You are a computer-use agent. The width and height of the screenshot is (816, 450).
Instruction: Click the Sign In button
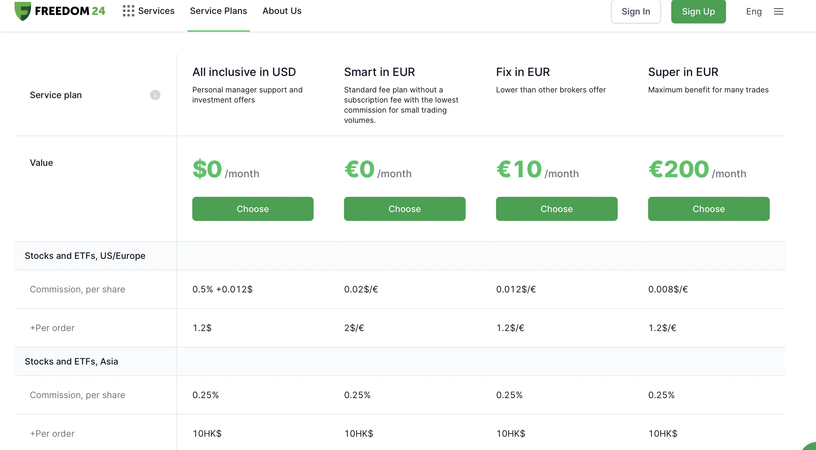[636, 11]
